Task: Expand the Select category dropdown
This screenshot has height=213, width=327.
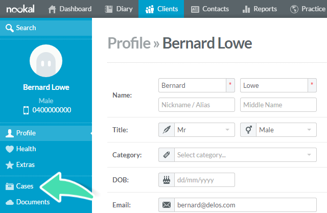Action: [x=245, y=155]
